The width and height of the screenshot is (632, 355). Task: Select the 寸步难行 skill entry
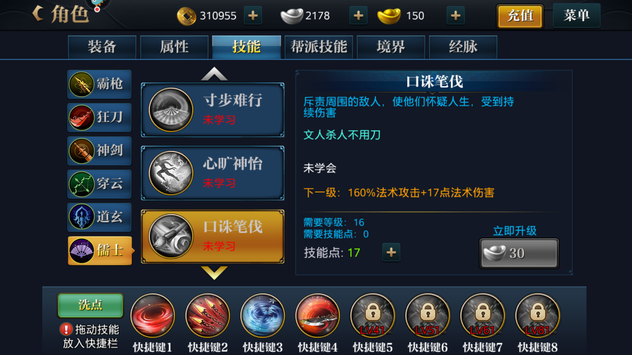213,110
